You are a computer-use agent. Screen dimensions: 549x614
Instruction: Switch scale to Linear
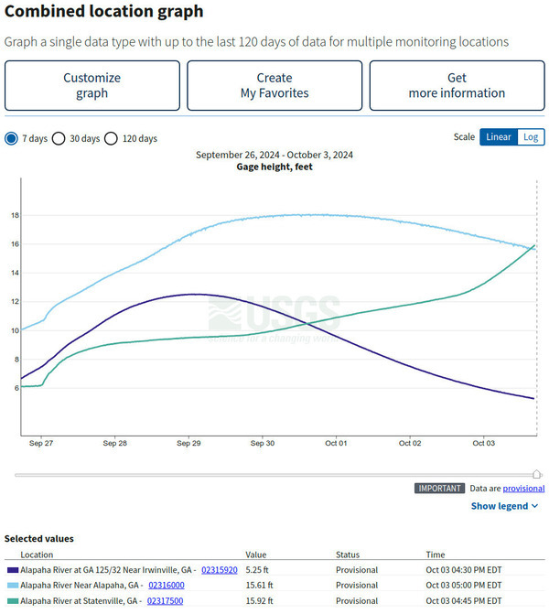(499, 137)
